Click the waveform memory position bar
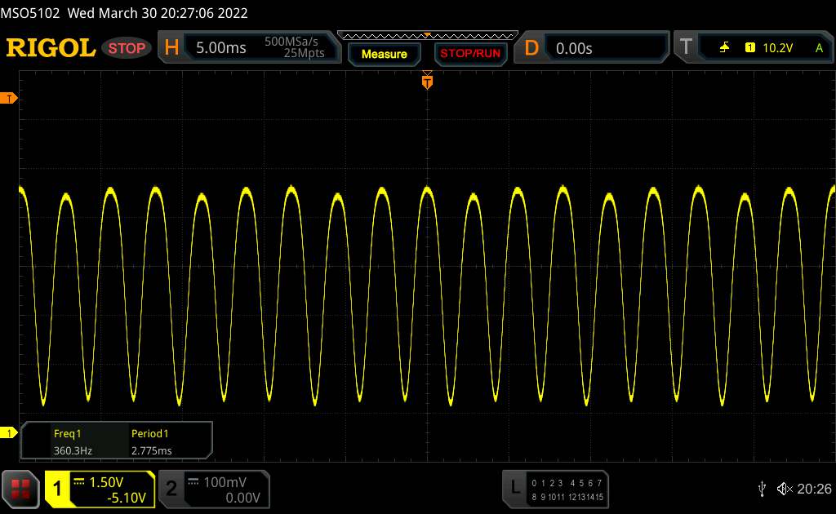Screen dimensions: 836x514 click(426, 36)
